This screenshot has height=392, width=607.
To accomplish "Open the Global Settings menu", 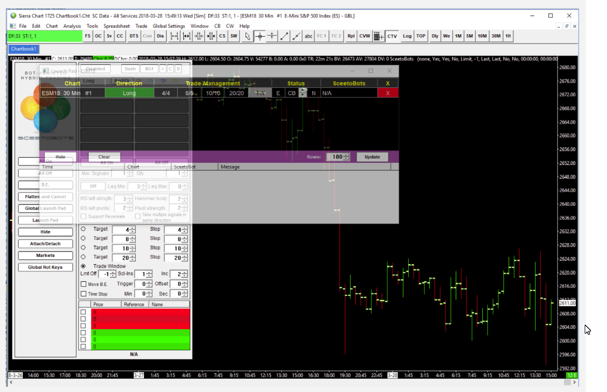I will pyautogui.click(x=169, y=26).
